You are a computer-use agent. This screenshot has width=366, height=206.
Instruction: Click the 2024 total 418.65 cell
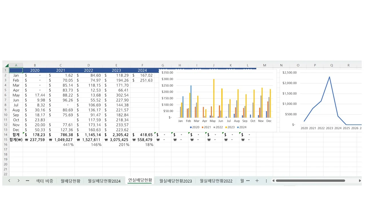[142, 135]
